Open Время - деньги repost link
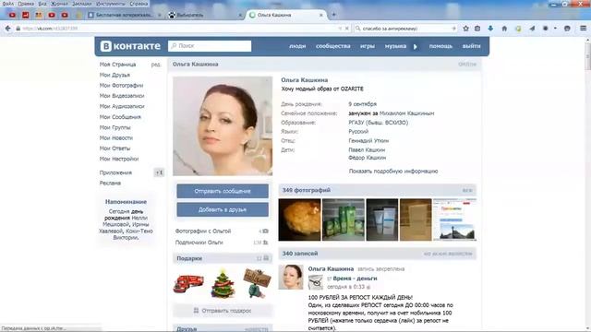 (x=355, y=279)
